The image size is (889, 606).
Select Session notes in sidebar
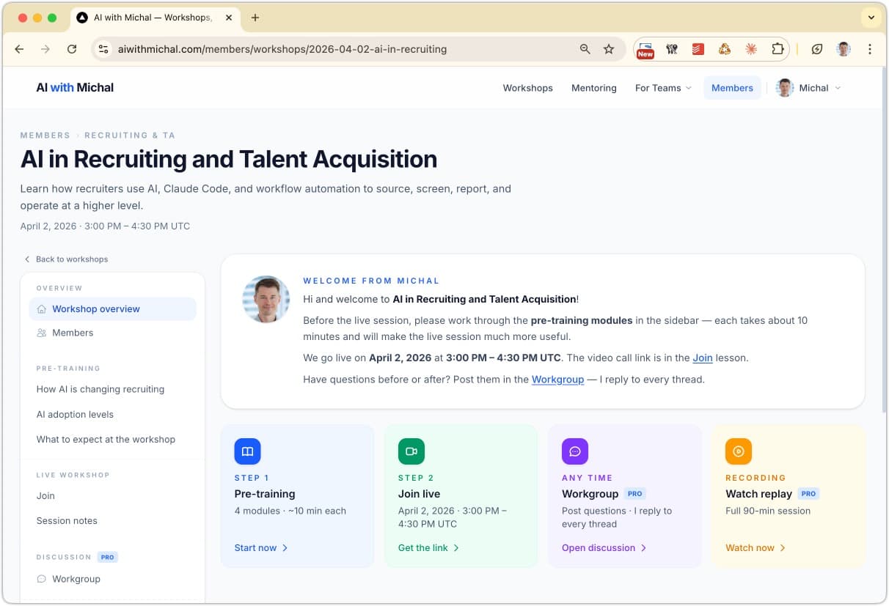pos(67,521)
